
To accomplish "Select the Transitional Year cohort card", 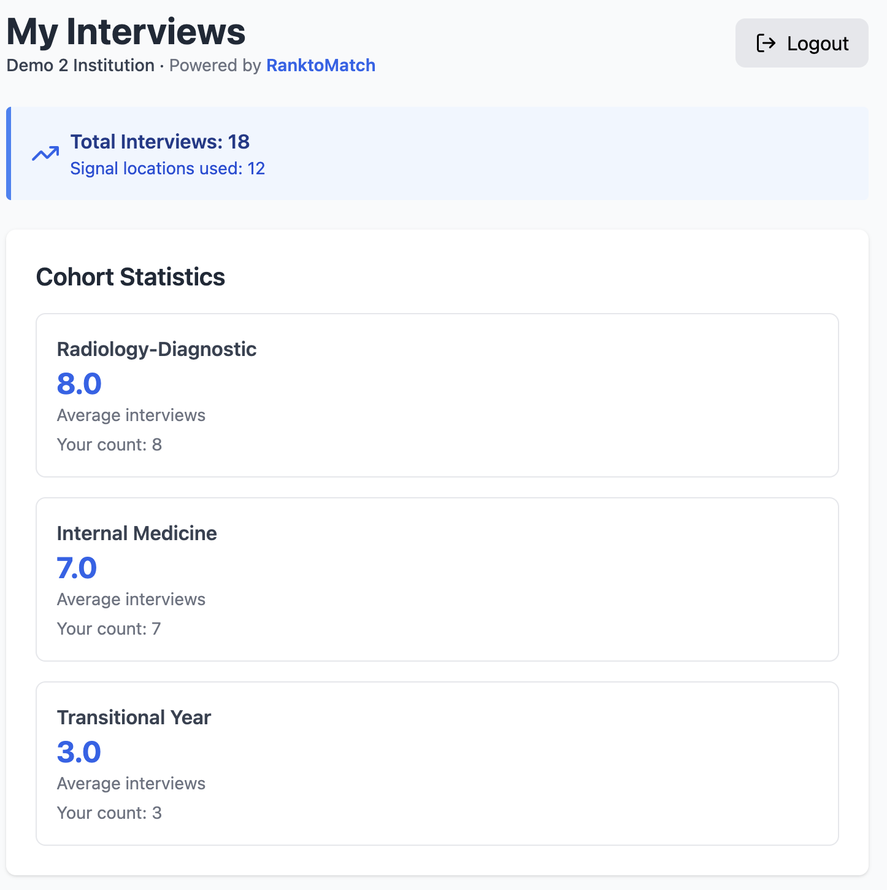I will click(x=437, y=763).
